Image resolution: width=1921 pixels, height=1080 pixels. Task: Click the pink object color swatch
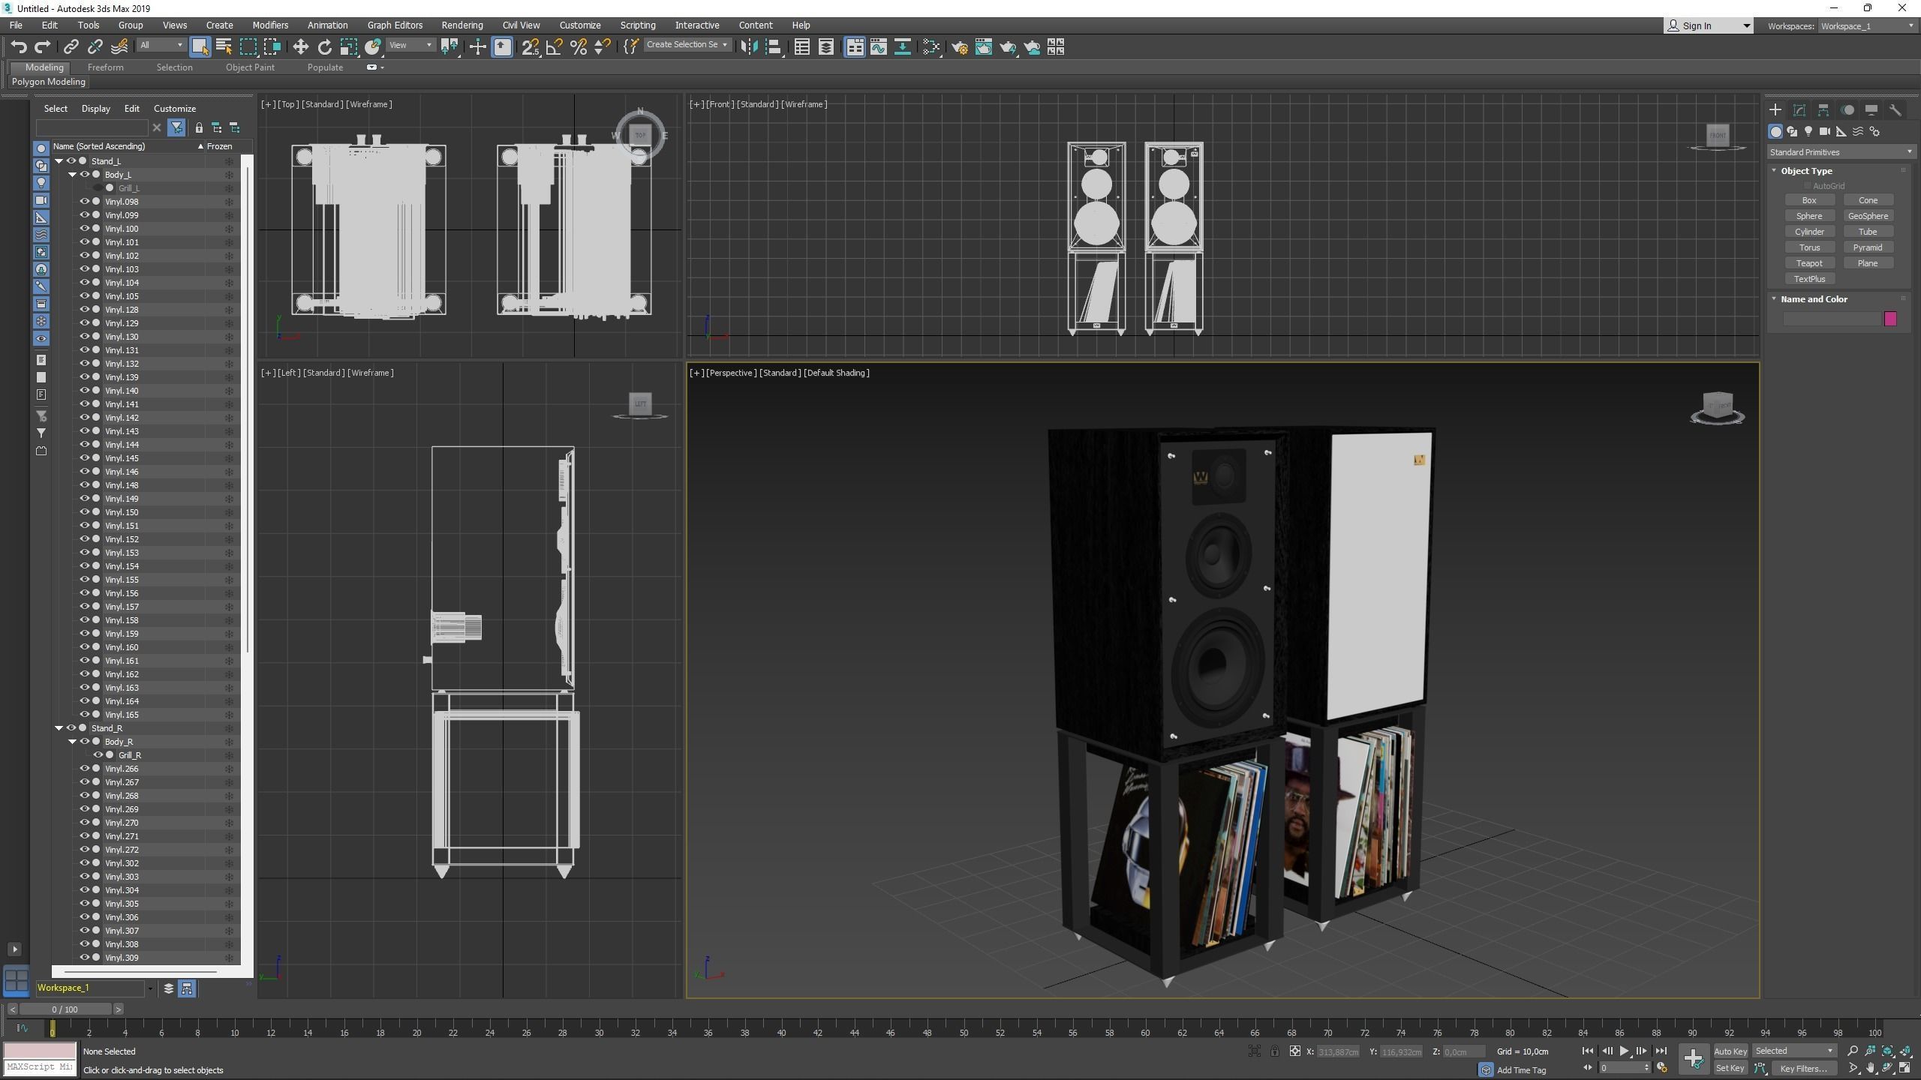coord(1890,319)
